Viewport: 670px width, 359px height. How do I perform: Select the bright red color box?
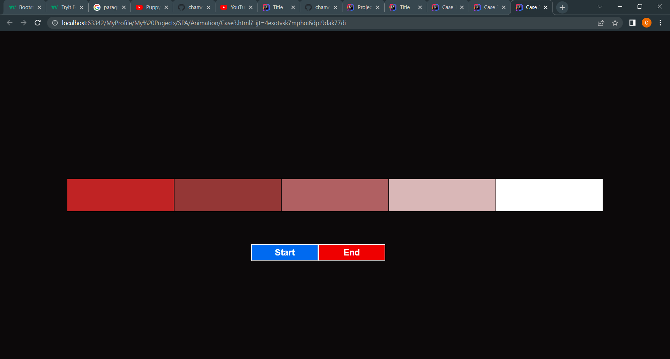pos(120,195)
